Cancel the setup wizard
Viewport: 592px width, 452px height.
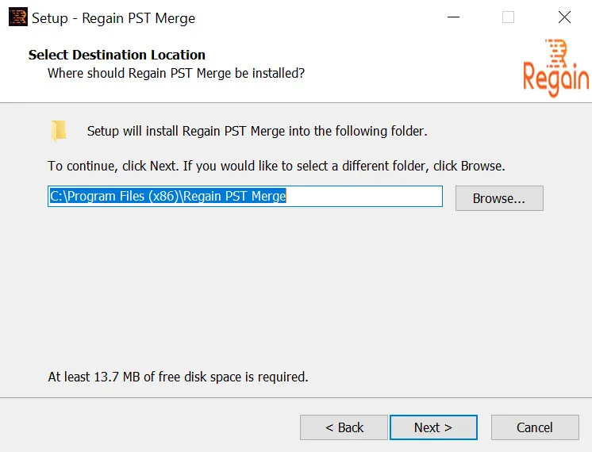535,427
